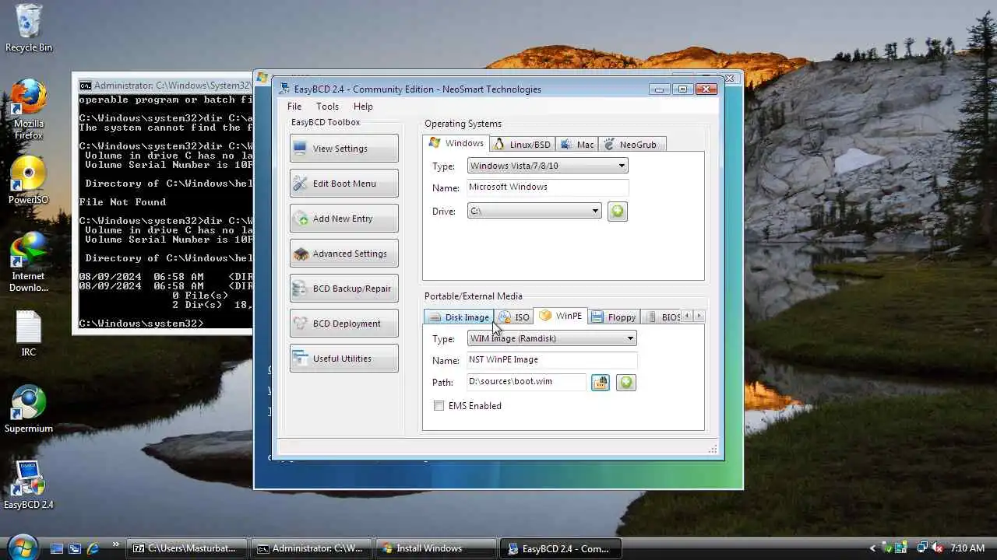Open Advanced Settings in EasyBCD
The height and width of the screenshot is (560, 997).
point(343,254)
